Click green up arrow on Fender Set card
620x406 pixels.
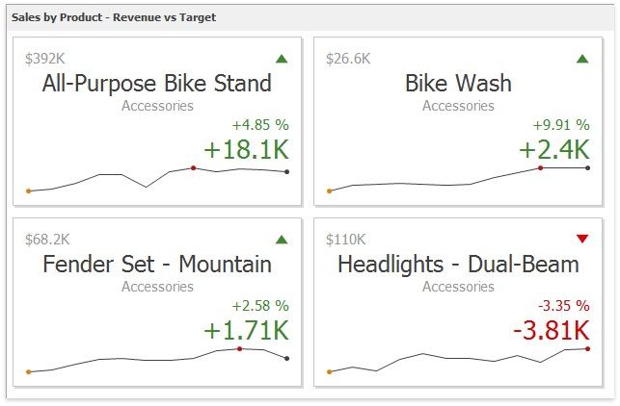coord(282,240)
